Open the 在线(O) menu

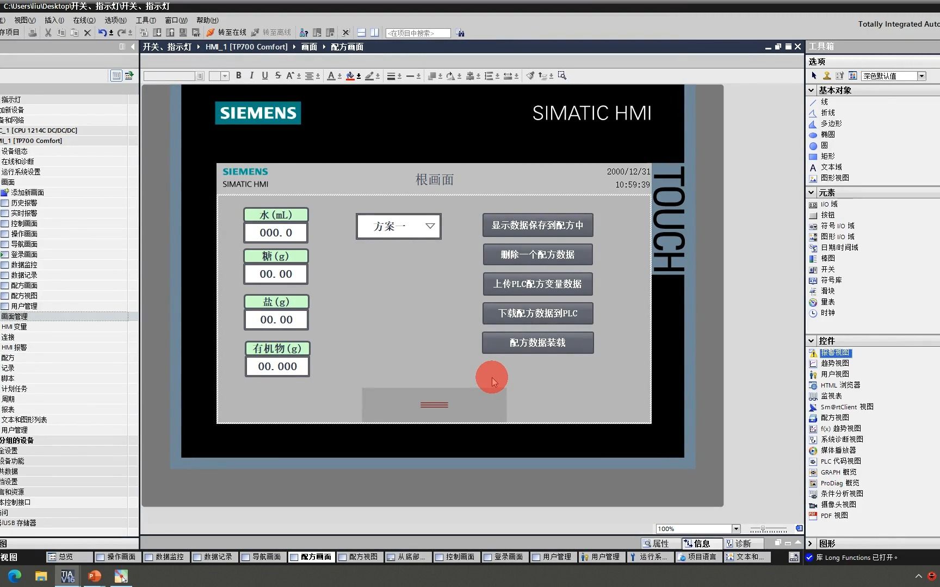(x=84, y=20)
